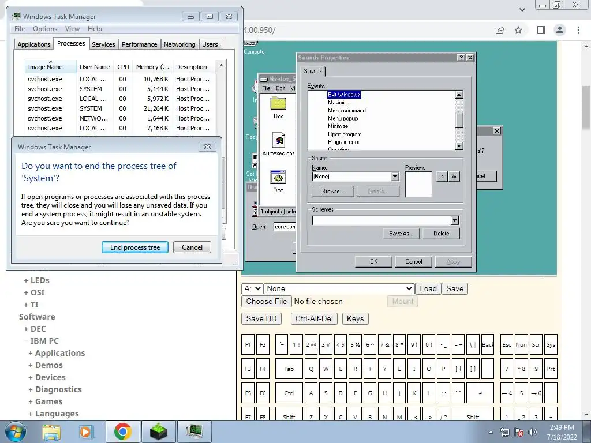Open Windows Explorer from taskbar
Viewport: 591px width, 443px height.
pos(51,431)
